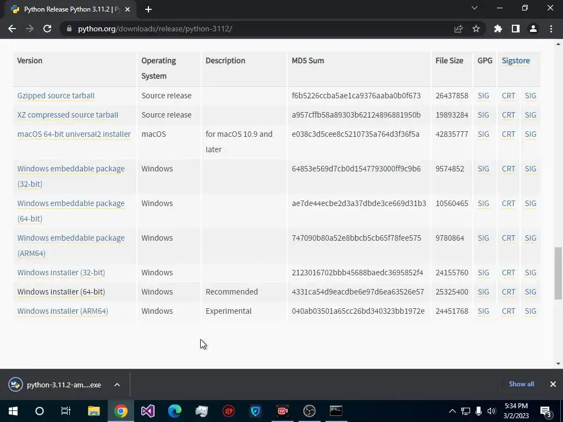The width and height of the screenshot is (563, 422).
Task: Download Windows installer (64-bit)
Action: (x=61, y=292)
